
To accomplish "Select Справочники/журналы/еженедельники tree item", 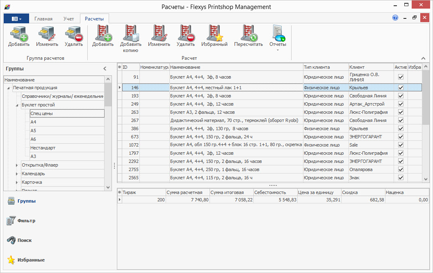I will (x=63, y=96).
